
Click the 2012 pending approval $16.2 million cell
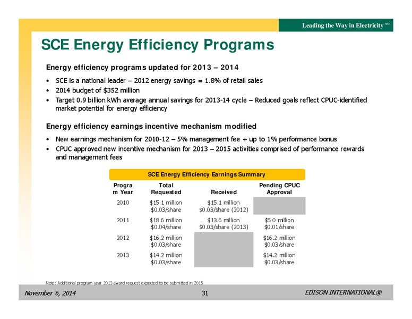click(279, 241)
